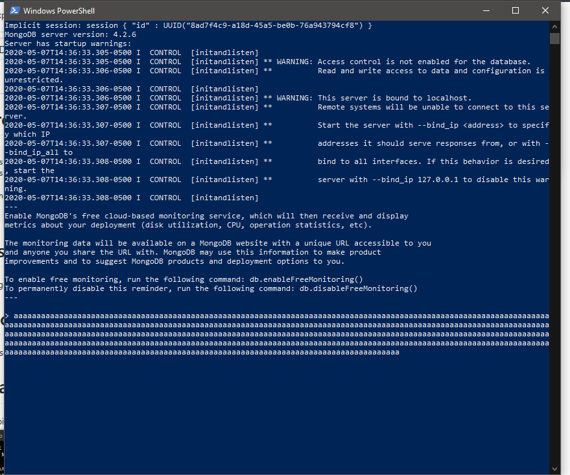Click the scrollbar up arrow
The height and width of the screenshot is (475, 570).
click(x=554, y=27)
